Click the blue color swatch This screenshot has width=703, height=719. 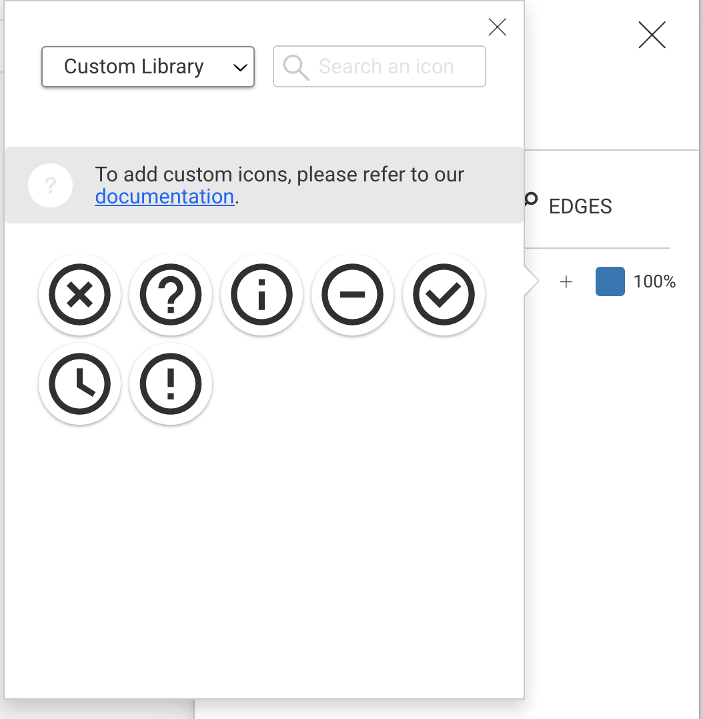click(x=610, y=281)
